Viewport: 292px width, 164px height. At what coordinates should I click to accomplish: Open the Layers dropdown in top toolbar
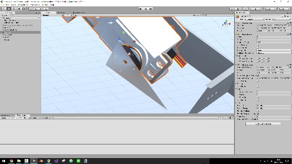click(271, 9)
